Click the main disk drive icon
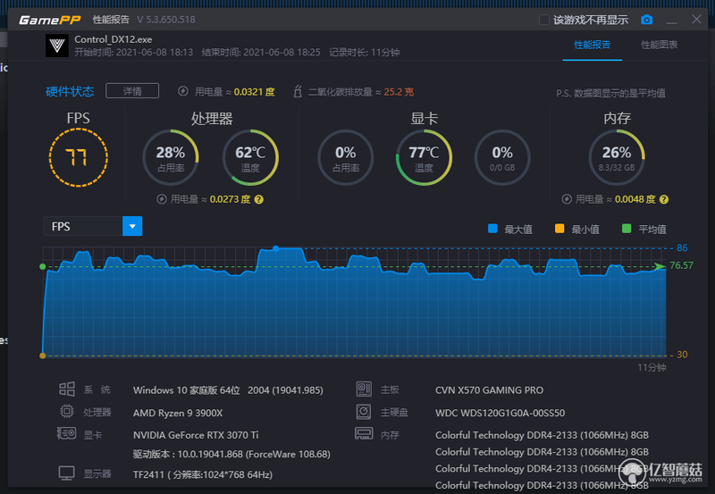The width and height of the screenshot is (715, 494). click(364, 412)
